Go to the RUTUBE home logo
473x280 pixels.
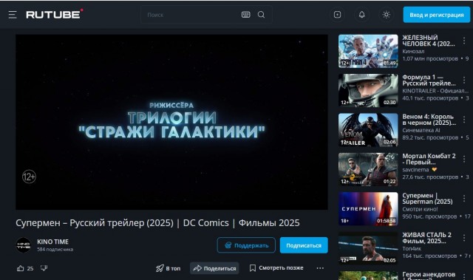[x=54, y=14]
